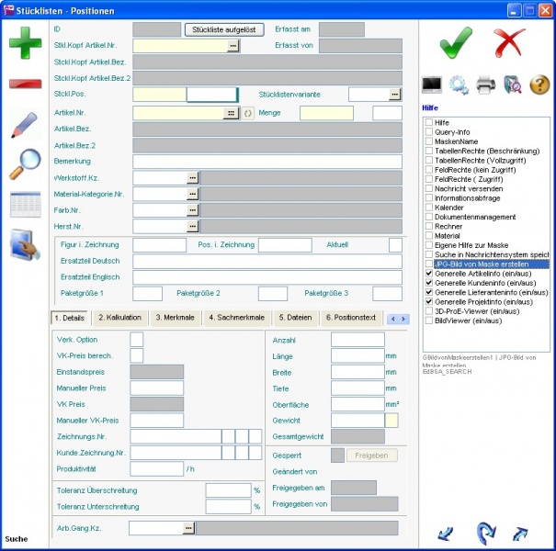Viewport: 556px width, 551px height.
Task: Cancel with the red X icon
Action: point(508,42)
